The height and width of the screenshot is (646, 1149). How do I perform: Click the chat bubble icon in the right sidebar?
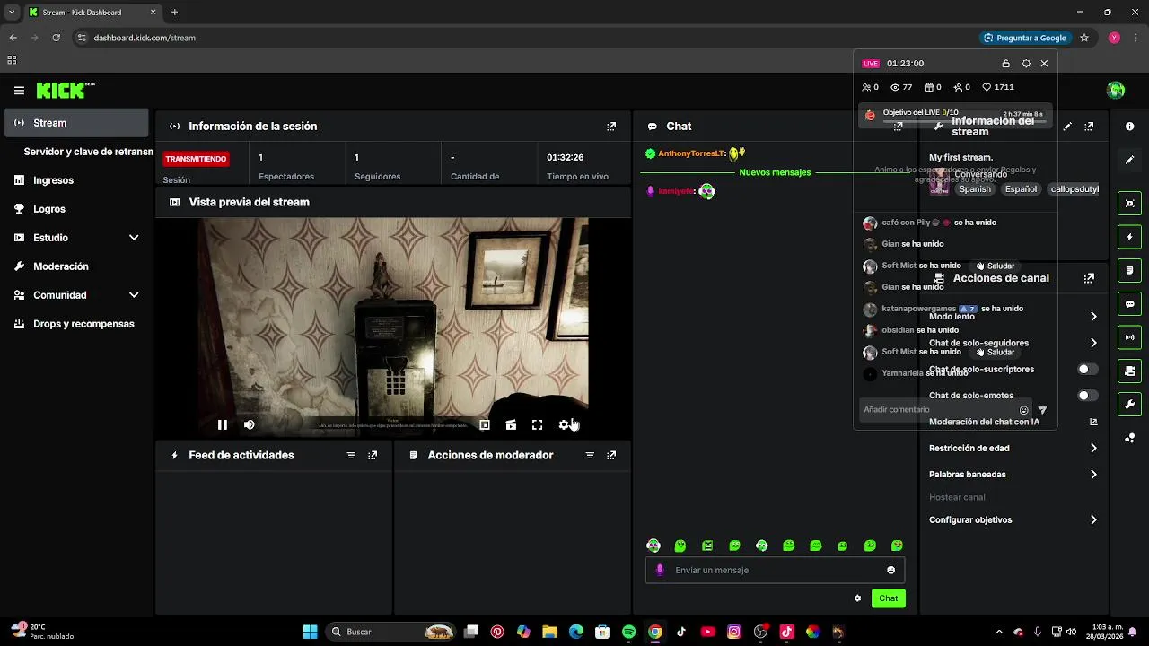[1130, 304]
